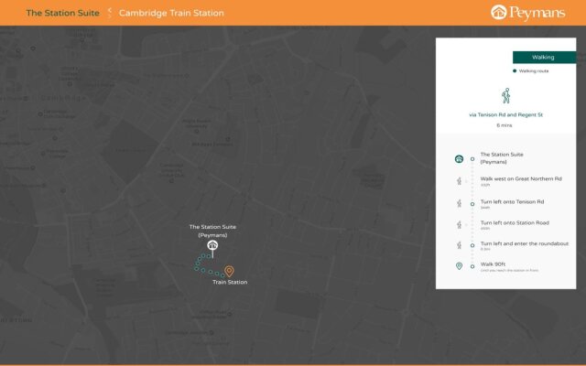
Task: Click walker icon beside Great Northern Rd step
Action: click(460, 181)
